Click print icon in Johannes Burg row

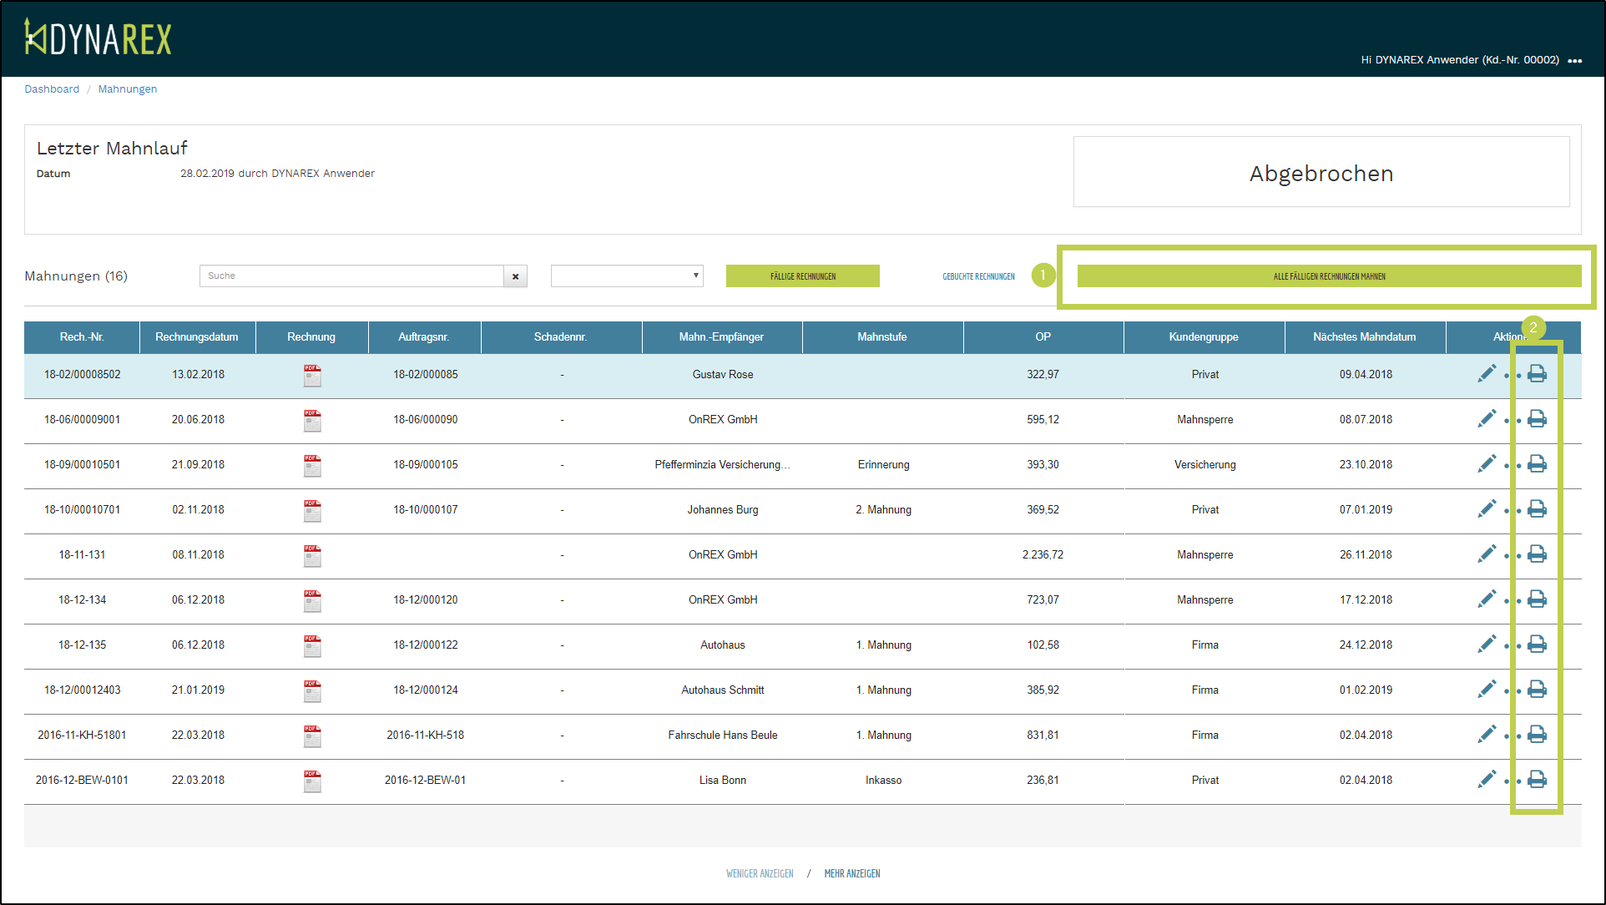point(1537,509)
